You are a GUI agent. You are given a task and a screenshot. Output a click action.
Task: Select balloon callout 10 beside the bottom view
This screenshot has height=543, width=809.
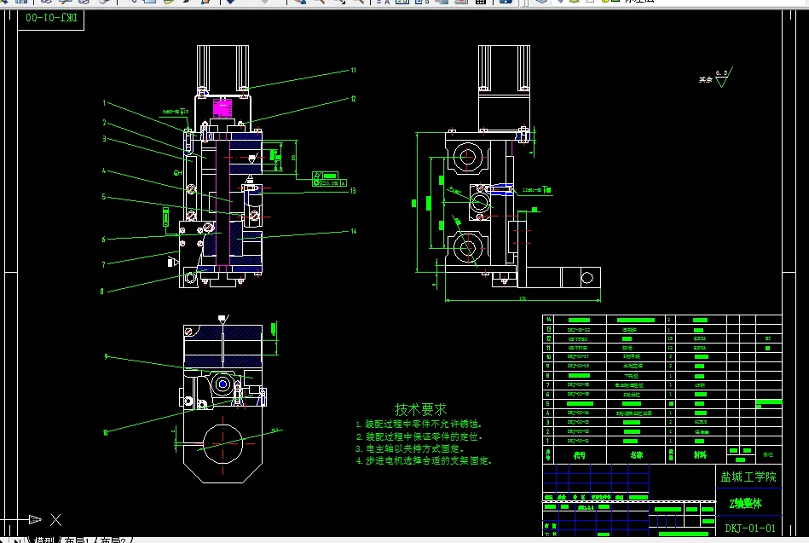tap(105, 432)
